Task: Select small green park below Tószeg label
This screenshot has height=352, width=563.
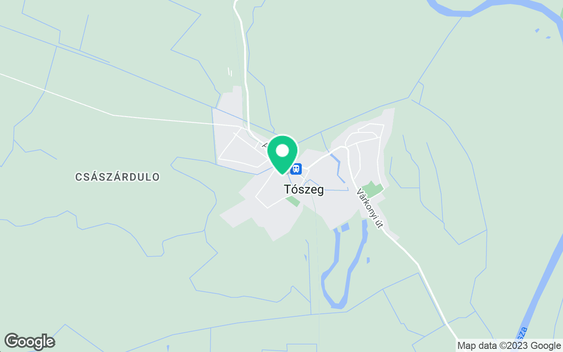Action: click(293, 201)
